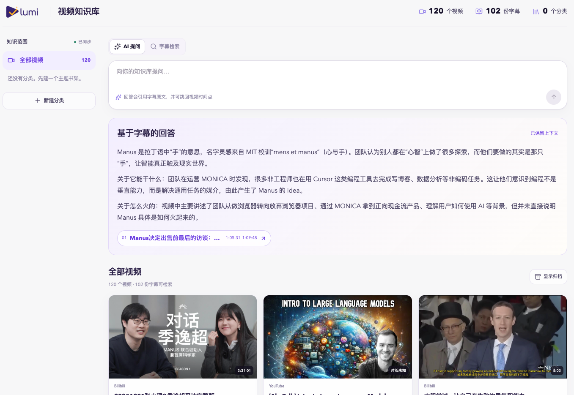The image size is (574, 395).
Task: Click the 知识范围 sidebar heading
Action: (17, 42)
